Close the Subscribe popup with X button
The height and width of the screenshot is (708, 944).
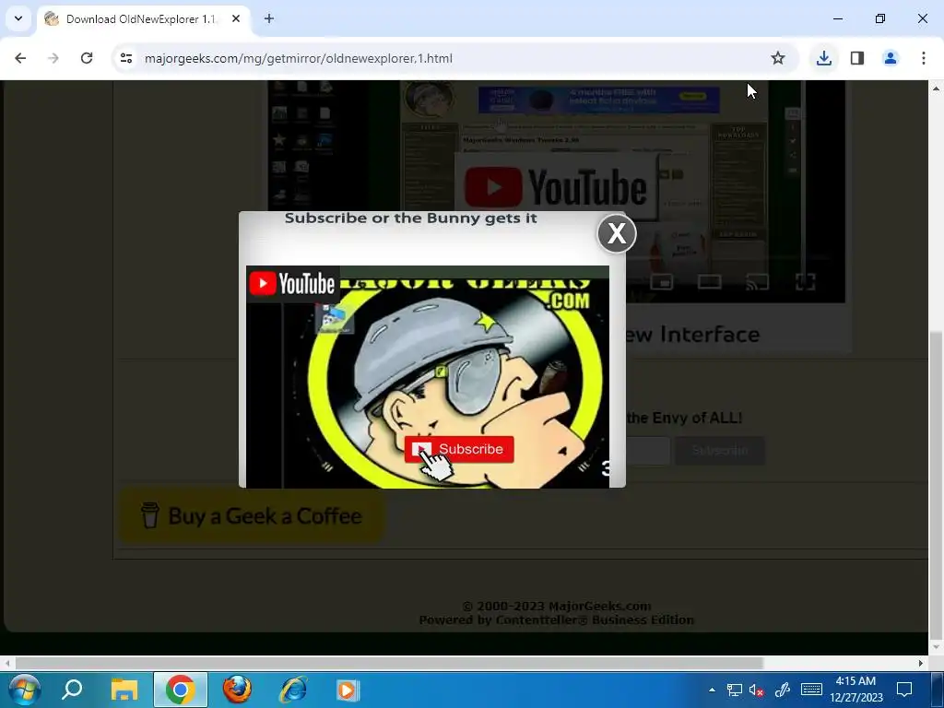click(617, 233)
